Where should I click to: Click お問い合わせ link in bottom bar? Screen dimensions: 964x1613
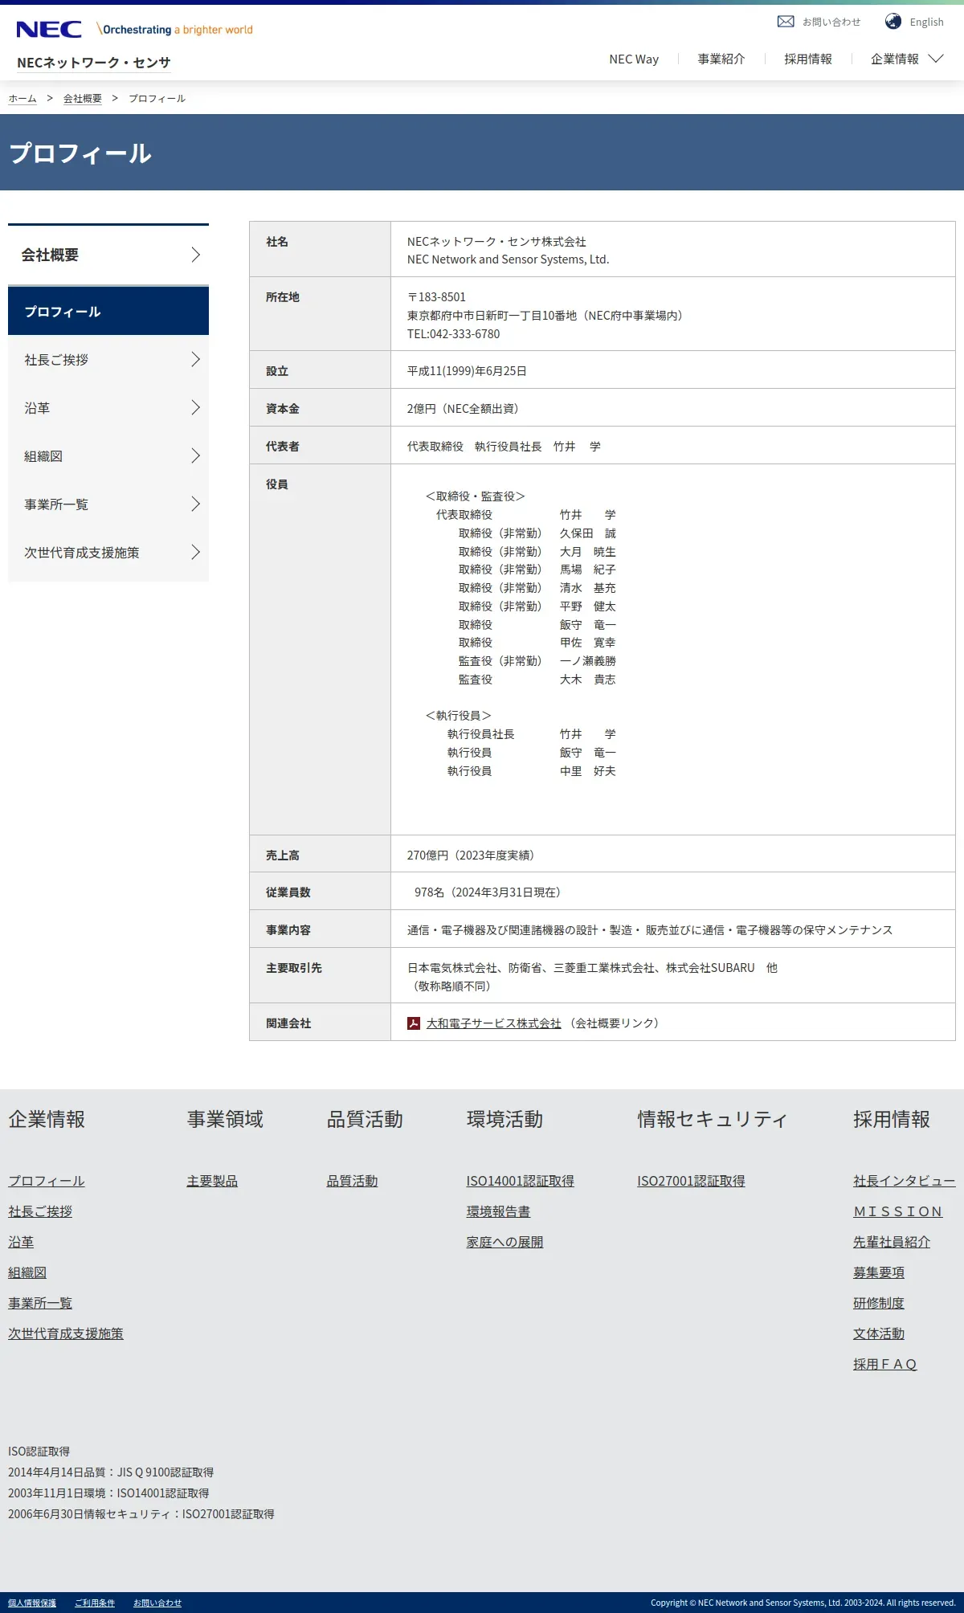(x=157, y=1603)
